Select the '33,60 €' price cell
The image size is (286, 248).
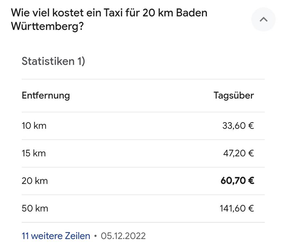pyautogui.click(x=238, y=126)
